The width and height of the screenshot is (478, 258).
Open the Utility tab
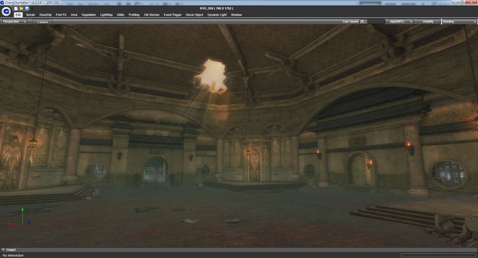pyautogui.click(x=120, y=14)
